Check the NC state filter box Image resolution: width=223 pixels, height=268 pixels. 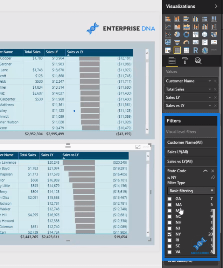(169, 217)
